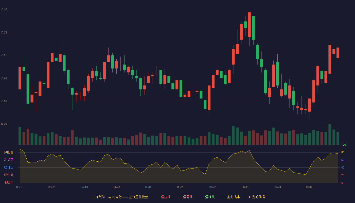Viewport: 355px width, 203px height.
Task: Select the tallest volume bar near chart's right end
Action: click(x=330, y=134)
